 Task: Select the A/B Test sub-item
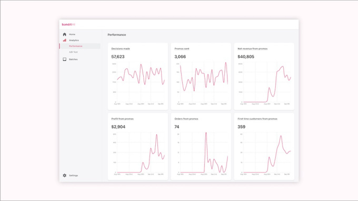(x=73, y=52)
